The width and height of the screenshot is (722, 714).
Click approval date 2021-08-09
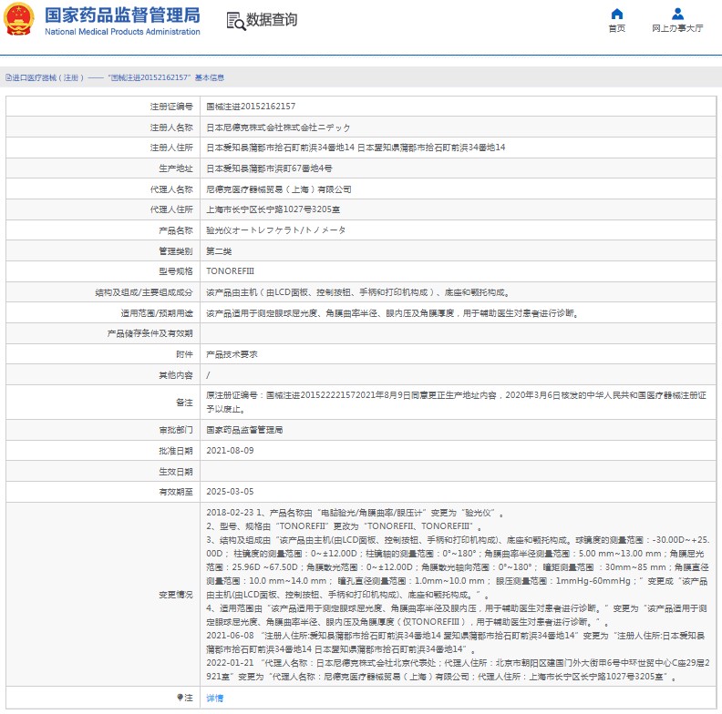coord(230,451)
